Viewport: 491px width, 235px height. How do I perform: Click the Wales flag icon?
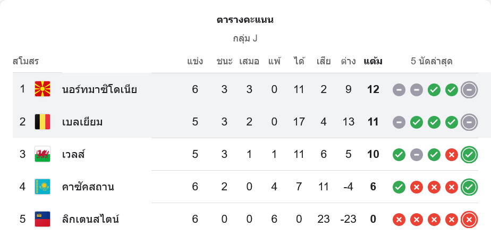43,155
